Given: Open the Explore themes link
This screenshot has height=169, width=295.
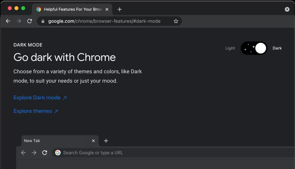Looking at the screenshot, I should pyautogui.click(x=33, y=111).
